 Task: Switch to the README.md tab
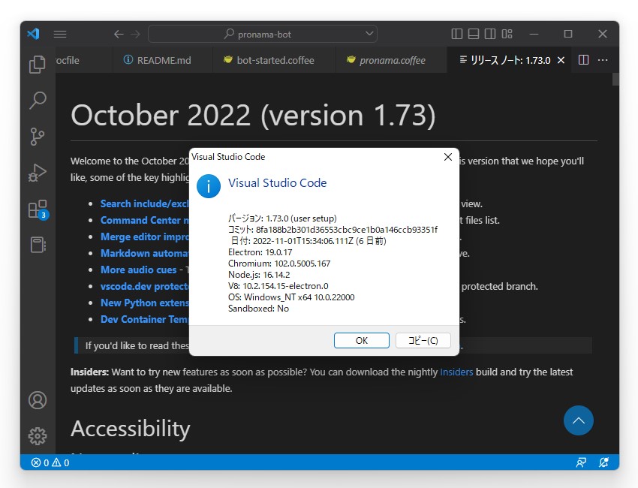tap(161, 59)
